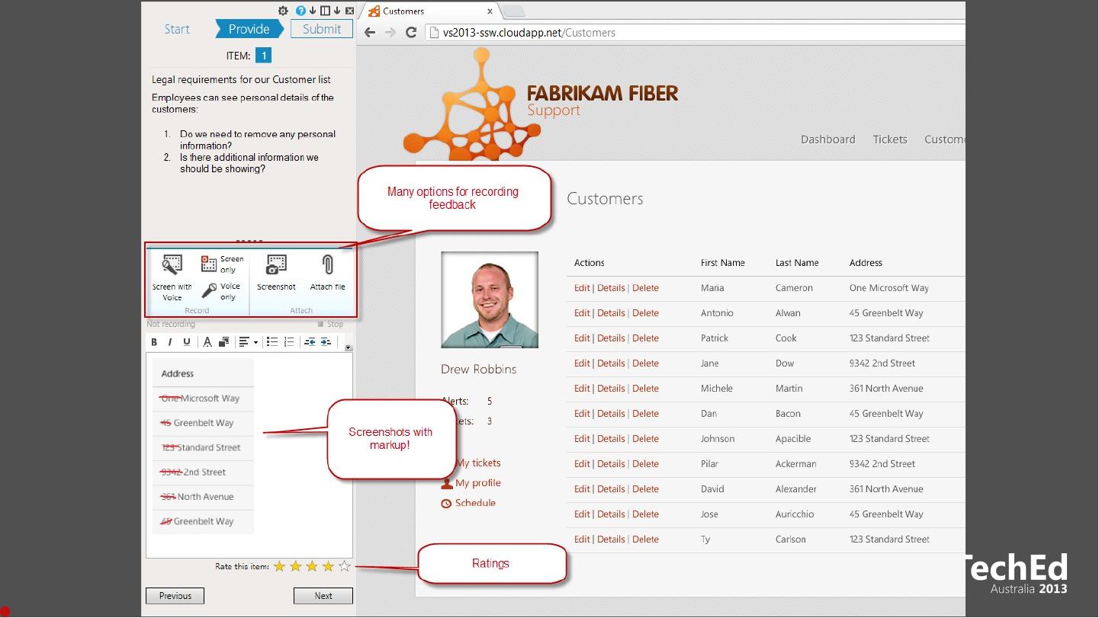
Task: Toggle bold formatting
Action: pyautogui.click(x=154, y=342)
